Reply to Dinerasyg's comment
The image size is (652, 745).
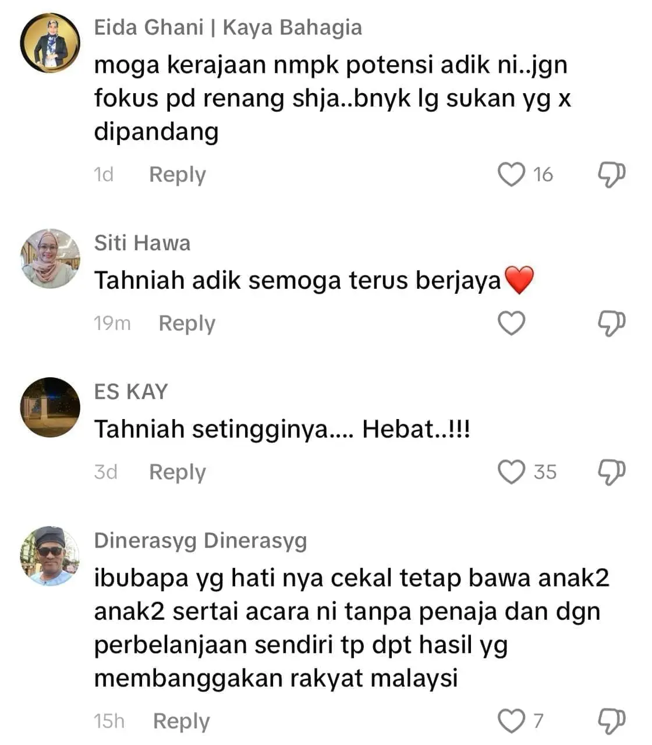(x=181, y=722)
